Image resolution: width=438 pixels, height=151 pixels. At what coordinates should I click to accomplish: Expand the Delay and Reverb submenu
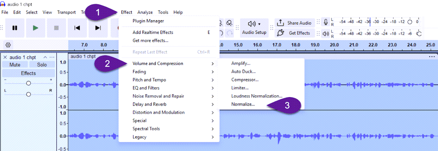click(169, 105)
